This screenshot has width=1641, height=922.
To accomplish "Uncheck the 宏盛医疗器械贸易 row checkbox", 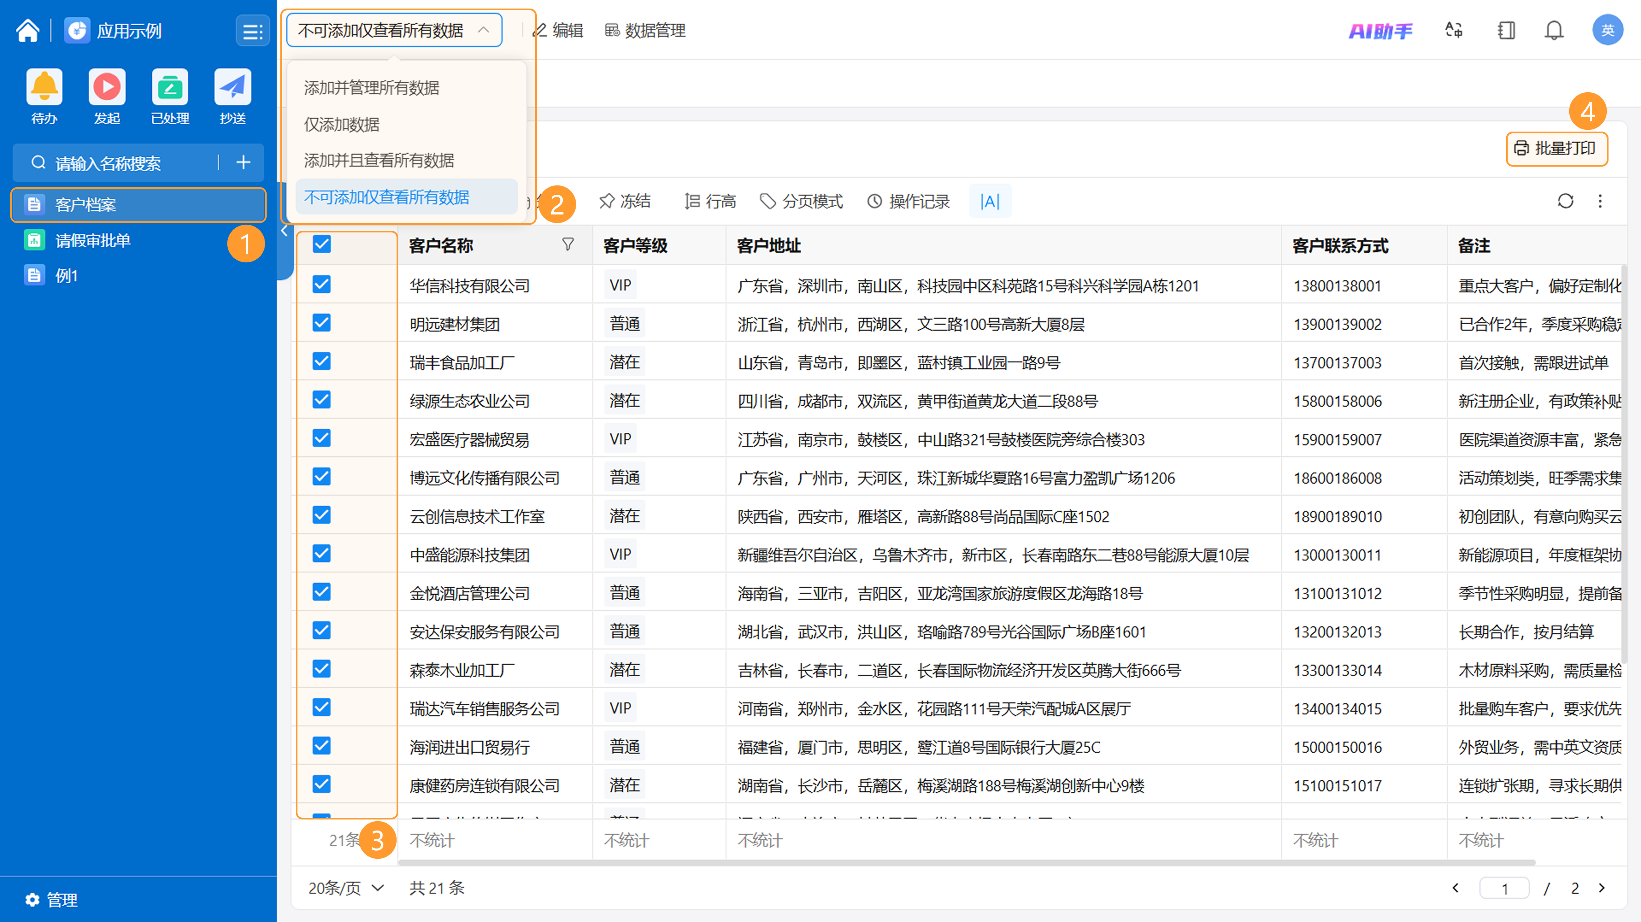I will (x=322, y=438).
